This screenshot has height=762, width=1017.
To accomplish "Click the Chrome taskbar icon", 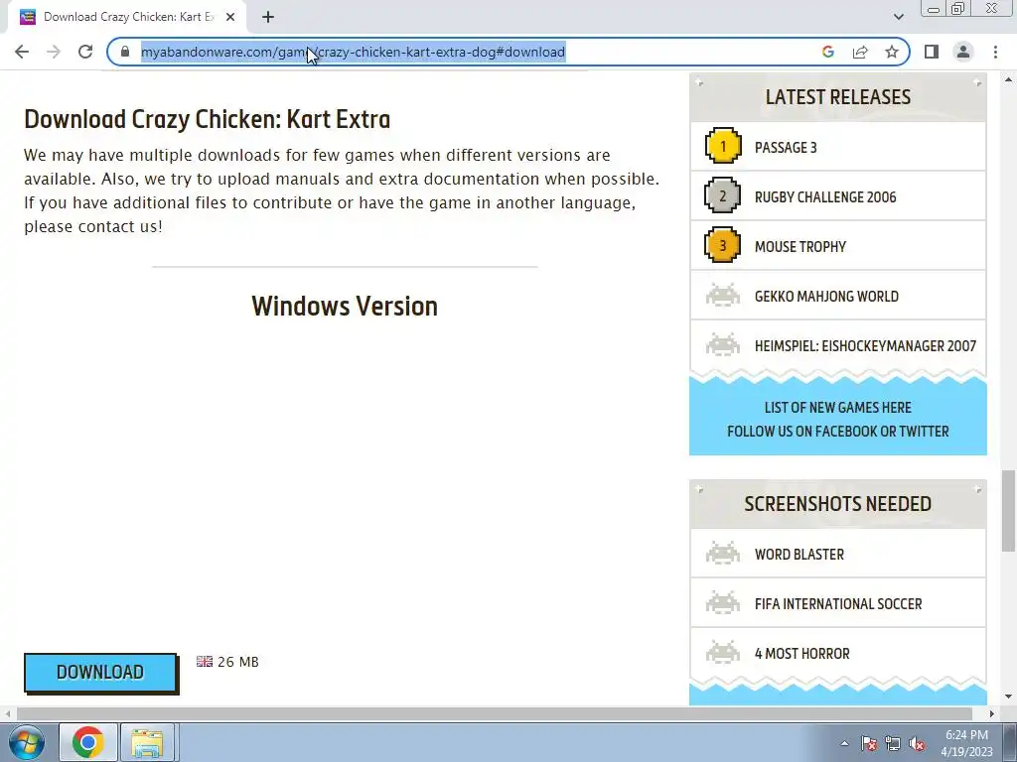I will (88, 742).
